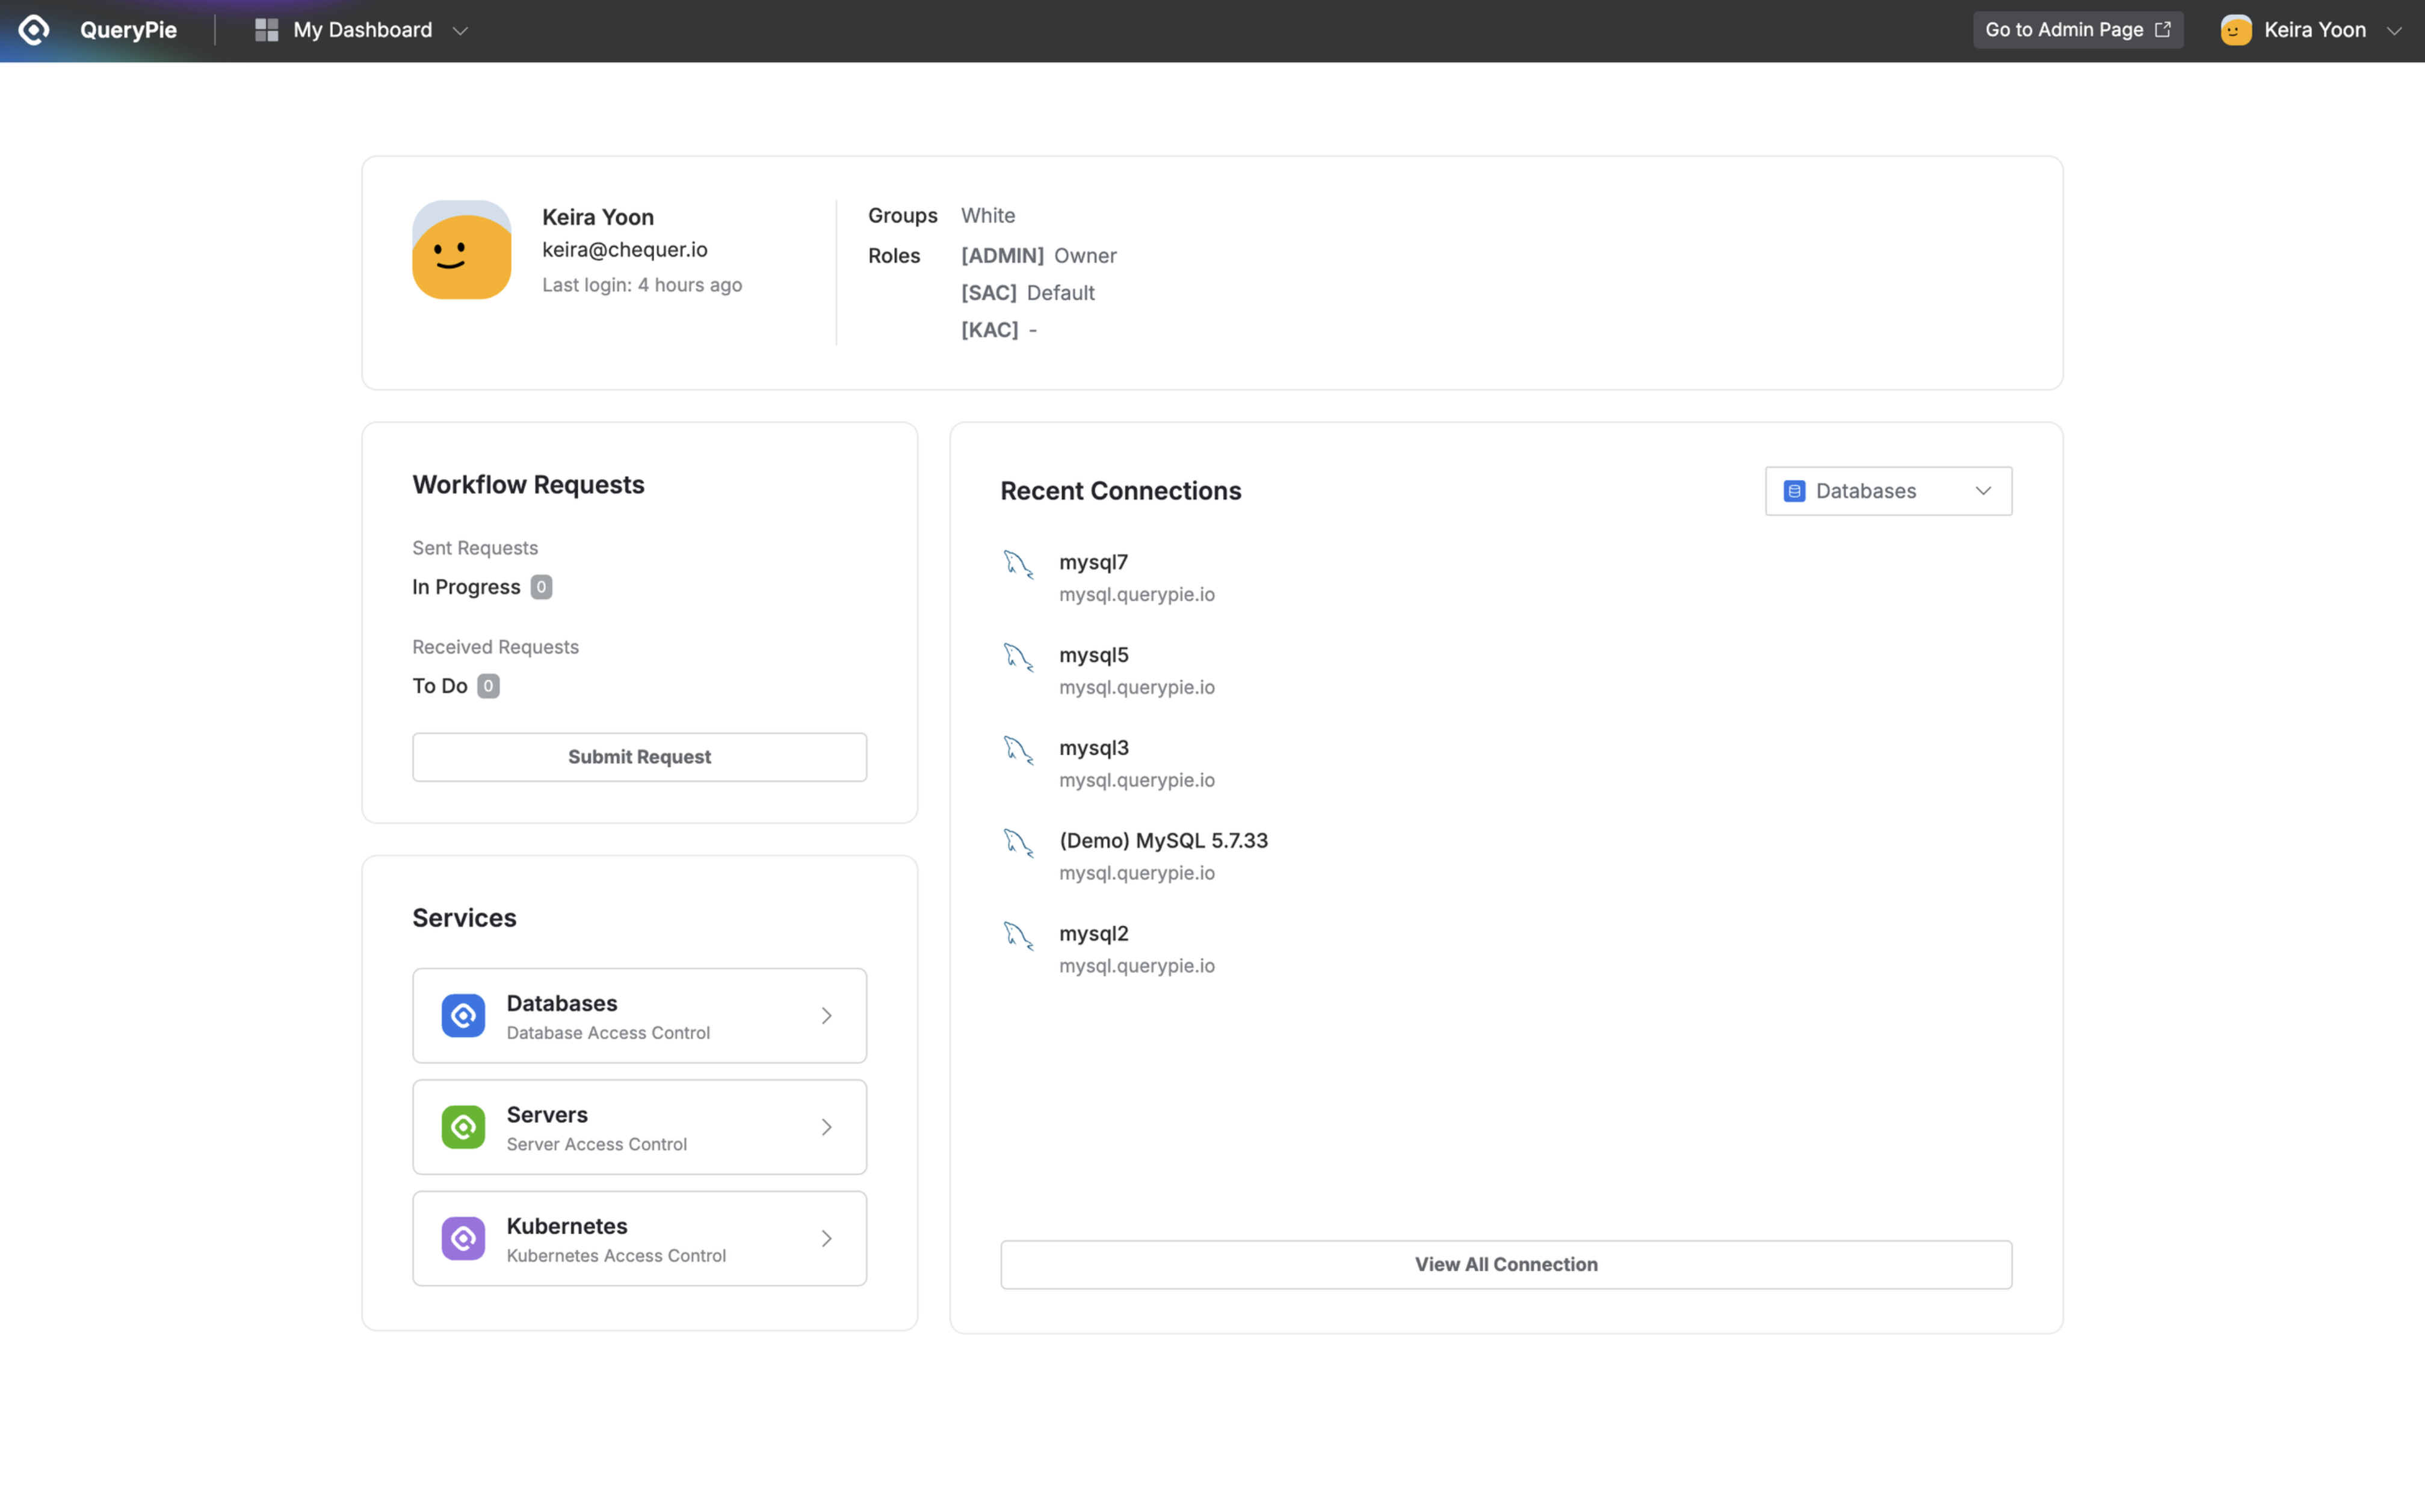Click the QueryPie logo icon

34,30
